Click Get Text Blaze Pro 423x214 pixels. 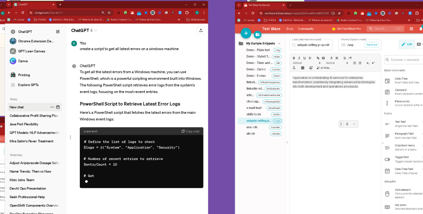click(347, 29)
